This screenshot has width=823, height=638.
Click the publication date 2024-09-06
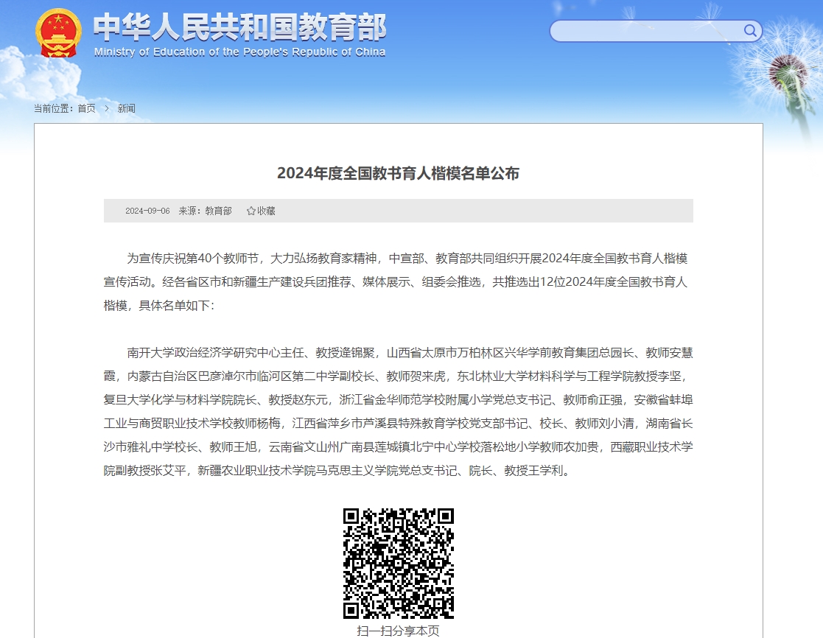point(147,211)
